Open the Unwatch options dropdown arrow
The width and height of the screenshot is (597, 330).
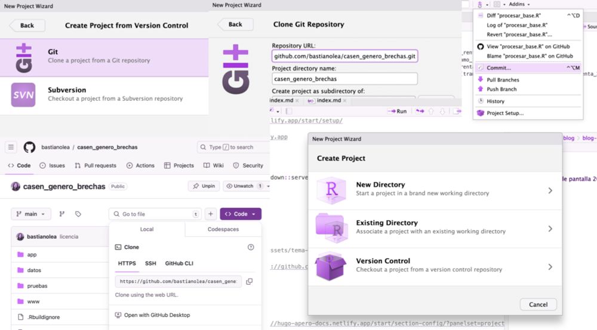[268, 186]
